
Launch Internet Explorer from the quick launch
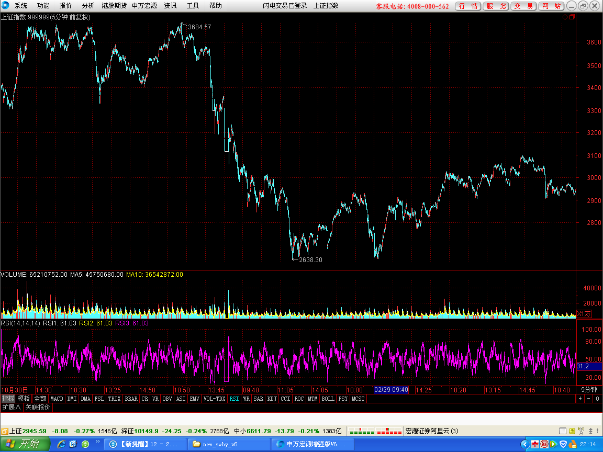(61, 444)
